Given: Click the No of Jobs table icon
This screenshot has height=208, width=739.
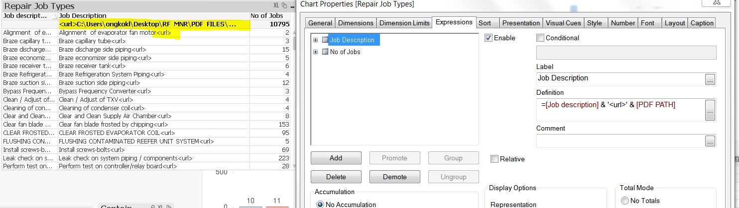Looking at the screenshot, I should [325, 52].
